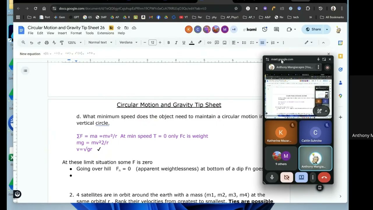Leave call with red hangup button
The width and height of the screenshot is (373, 210).
point(324,177)
